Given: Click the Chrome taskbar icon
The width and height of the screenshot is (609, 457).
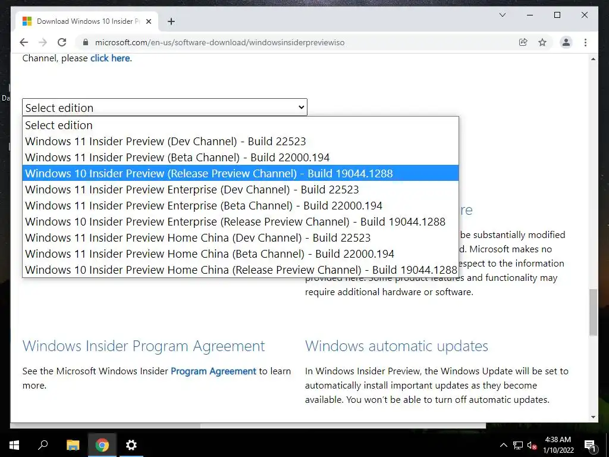Looking at the screenshot, I should pyautogui.click(x=102, y=445).
